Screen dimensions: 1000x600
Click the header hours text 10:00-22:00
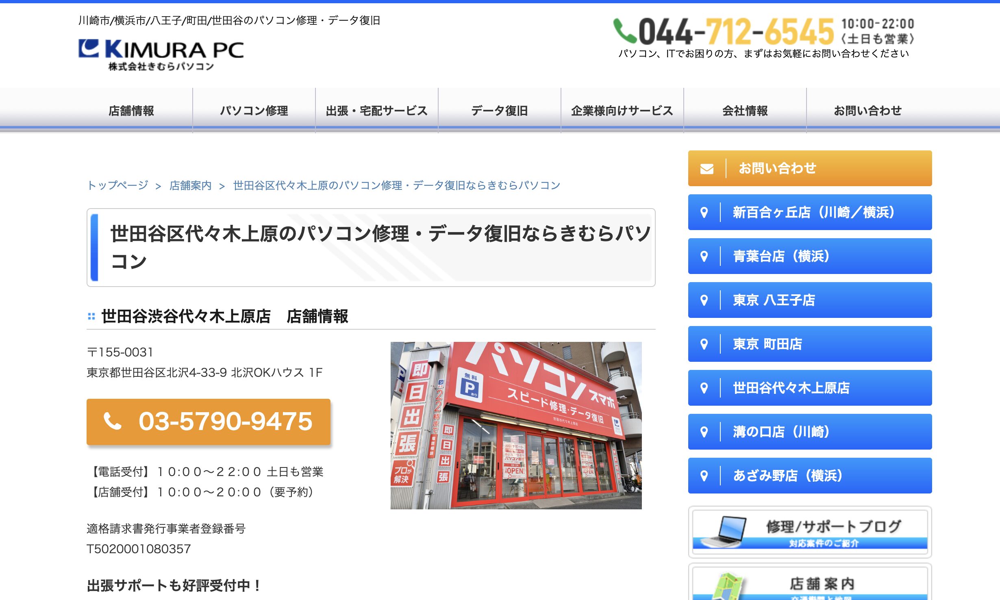pos(878,24)
